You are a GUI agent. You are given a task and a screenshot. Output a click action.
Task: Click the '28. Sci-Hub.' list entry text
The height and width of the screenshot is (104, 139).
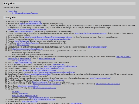point(11,90)
